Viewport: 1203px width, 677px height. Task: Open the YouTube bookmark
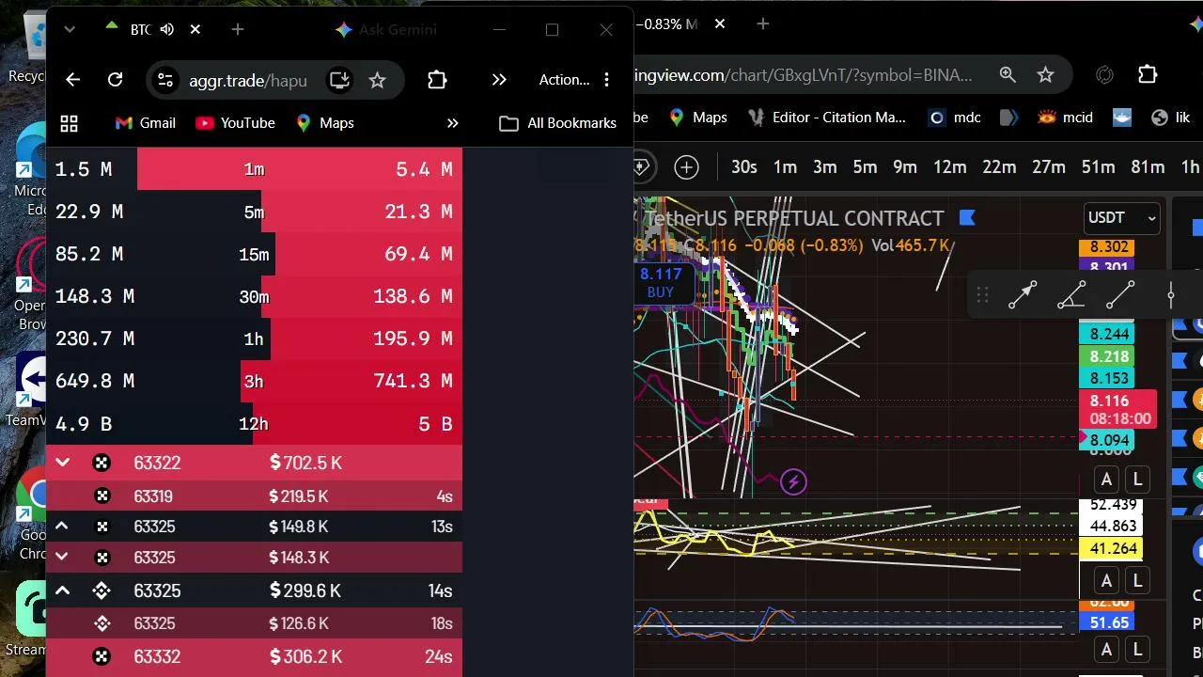point(235,123)
